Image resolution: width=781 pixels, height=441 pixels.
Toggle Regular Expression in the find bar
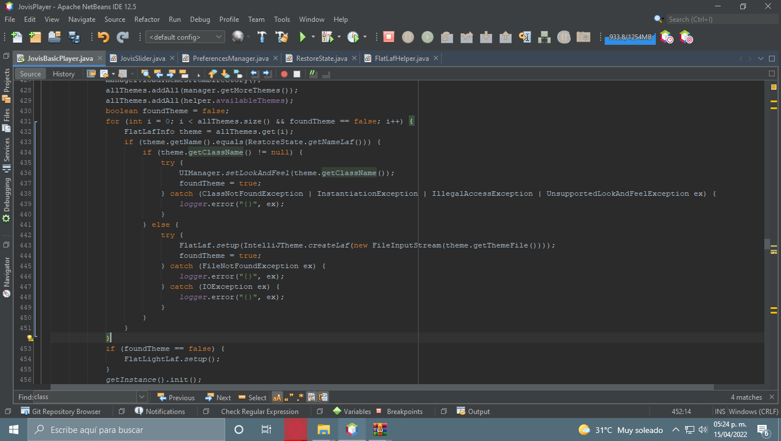300,397
